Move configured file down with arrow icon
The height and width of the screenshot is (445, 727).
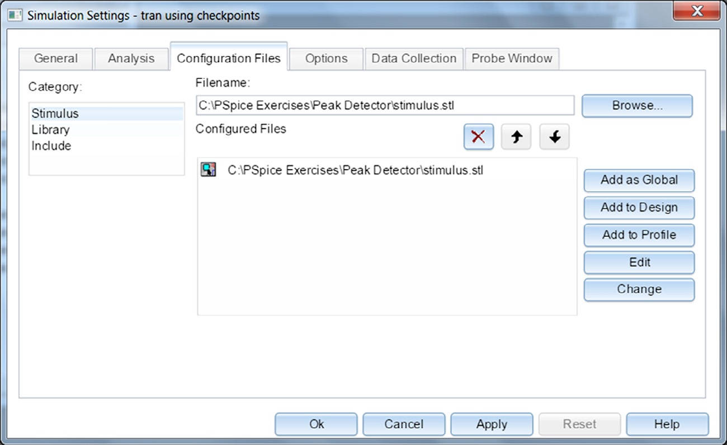coord(554,137)
